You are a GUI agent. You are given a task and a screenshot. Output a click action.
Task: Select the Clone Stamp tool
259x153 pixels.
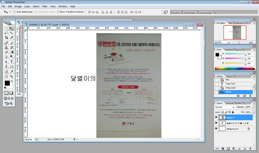click(6, 48)
